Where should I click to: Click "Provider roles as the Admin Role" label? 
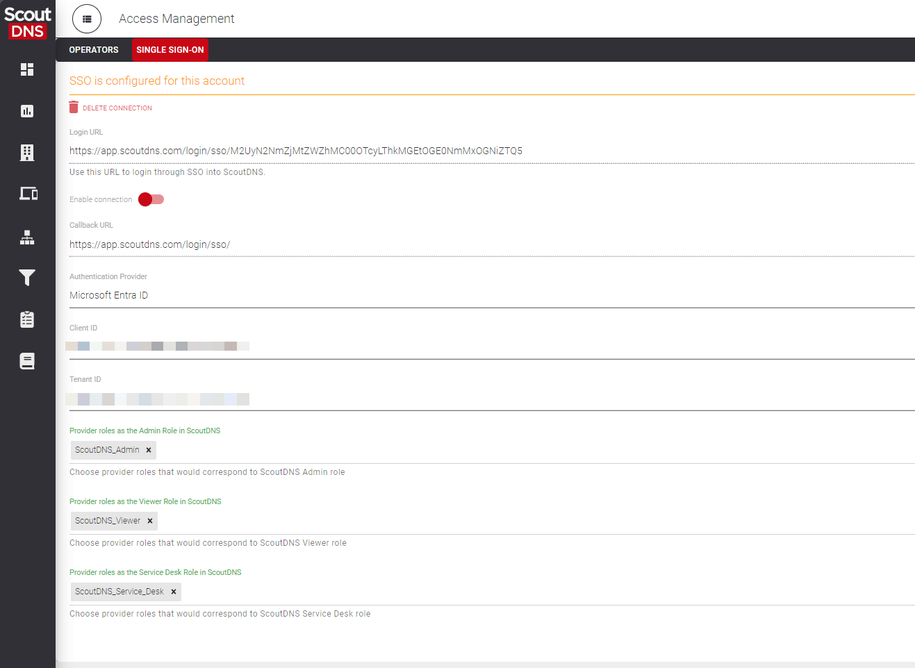[145, 431]
